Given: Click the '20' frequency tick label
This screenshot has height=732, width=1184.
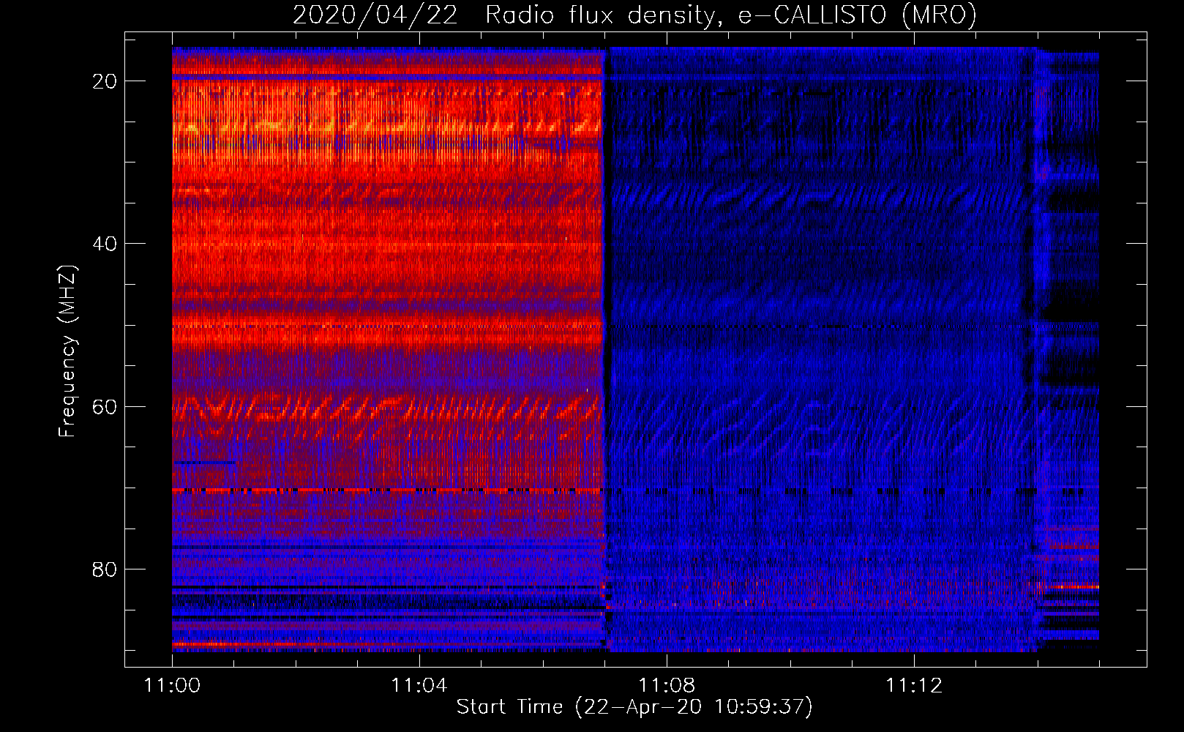Looking at the screenshot, I should 105,81.
